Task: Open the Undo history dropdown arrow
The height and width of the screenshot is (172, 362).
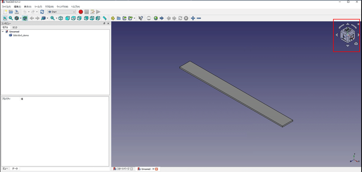Action: [x=29, y=12]
